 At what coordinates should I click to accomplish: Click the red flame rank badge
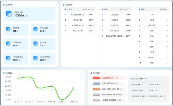click(96, 78)
